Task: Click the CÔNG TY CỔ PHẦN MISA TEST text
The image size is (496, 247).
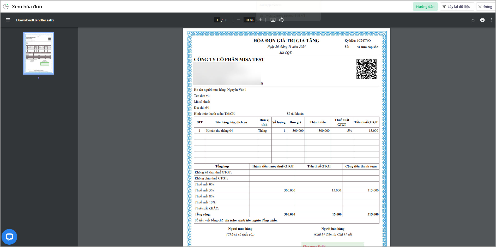Action: [229, 59]
